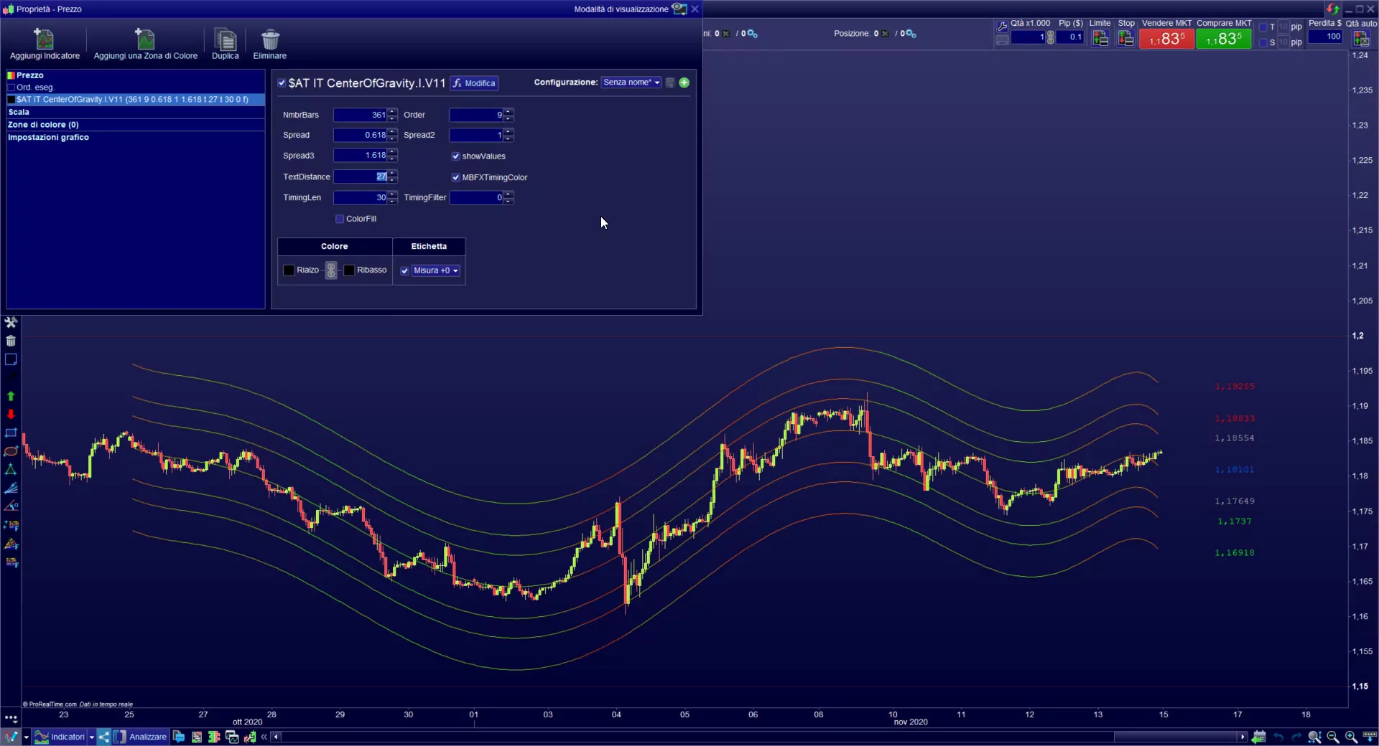Open Impostazioni grafico section
The height and width of the screenshot is (746, 1379).
click(136, 137)
